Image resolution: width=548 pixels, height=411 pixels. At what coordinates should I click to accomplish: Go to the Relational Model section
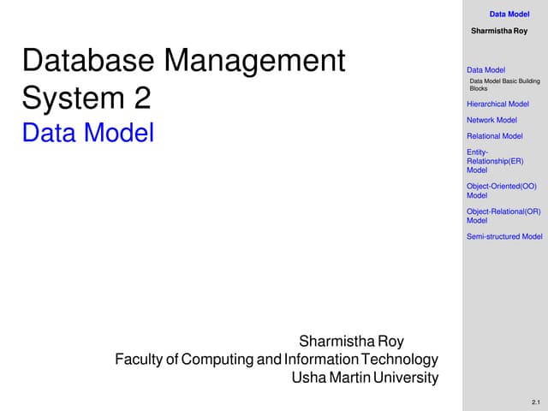pyautogui.click(x=494, y=136)
